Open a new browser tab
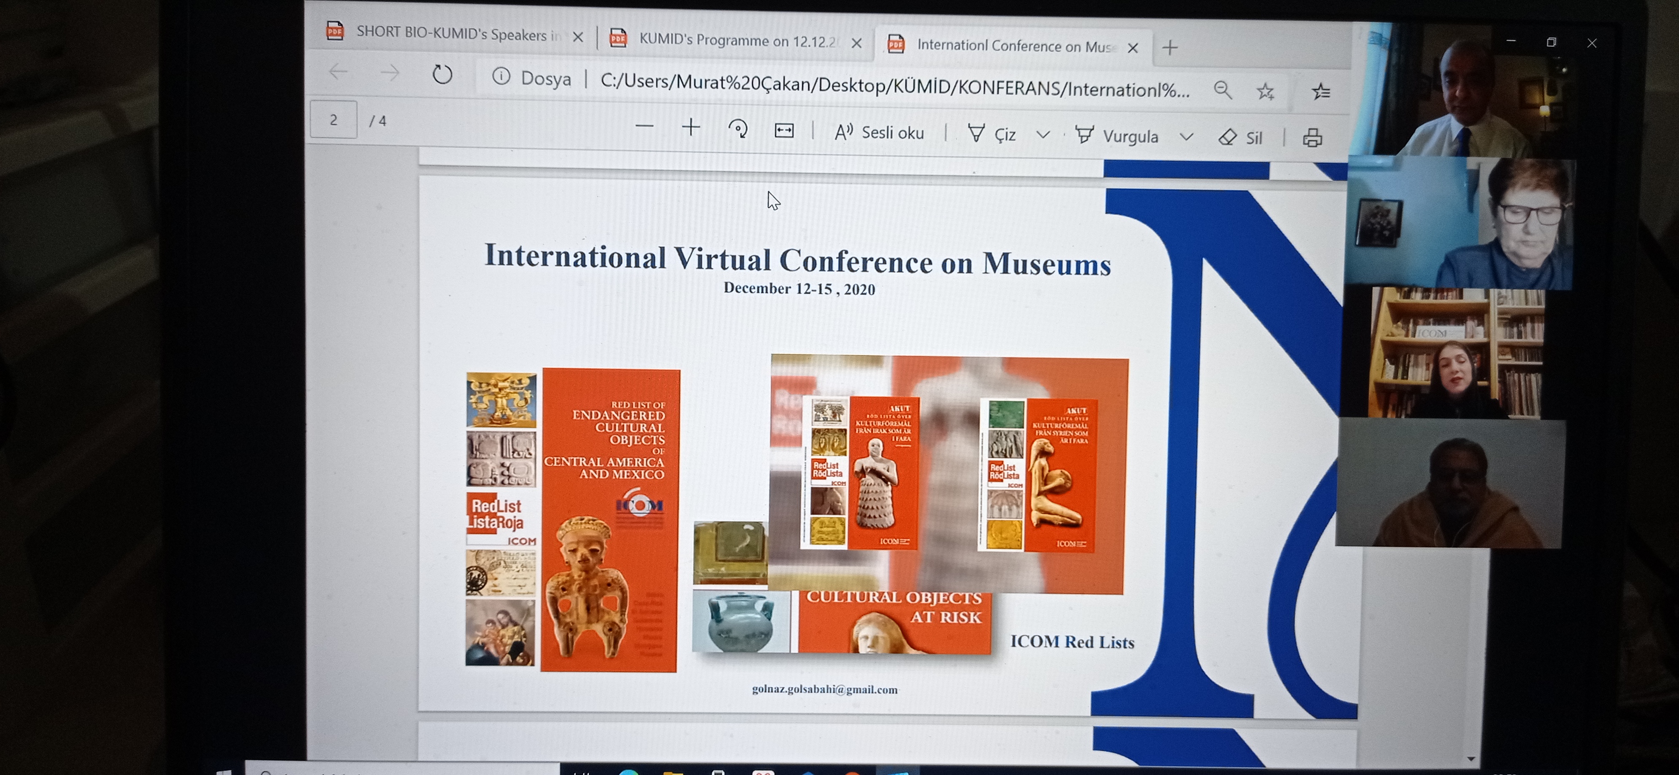The height and width of the screenshot is (775, 1679). (x=1170, y=48)
